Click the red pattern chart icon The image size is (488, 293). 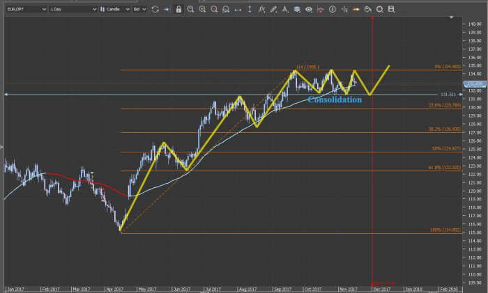point(321,9)
